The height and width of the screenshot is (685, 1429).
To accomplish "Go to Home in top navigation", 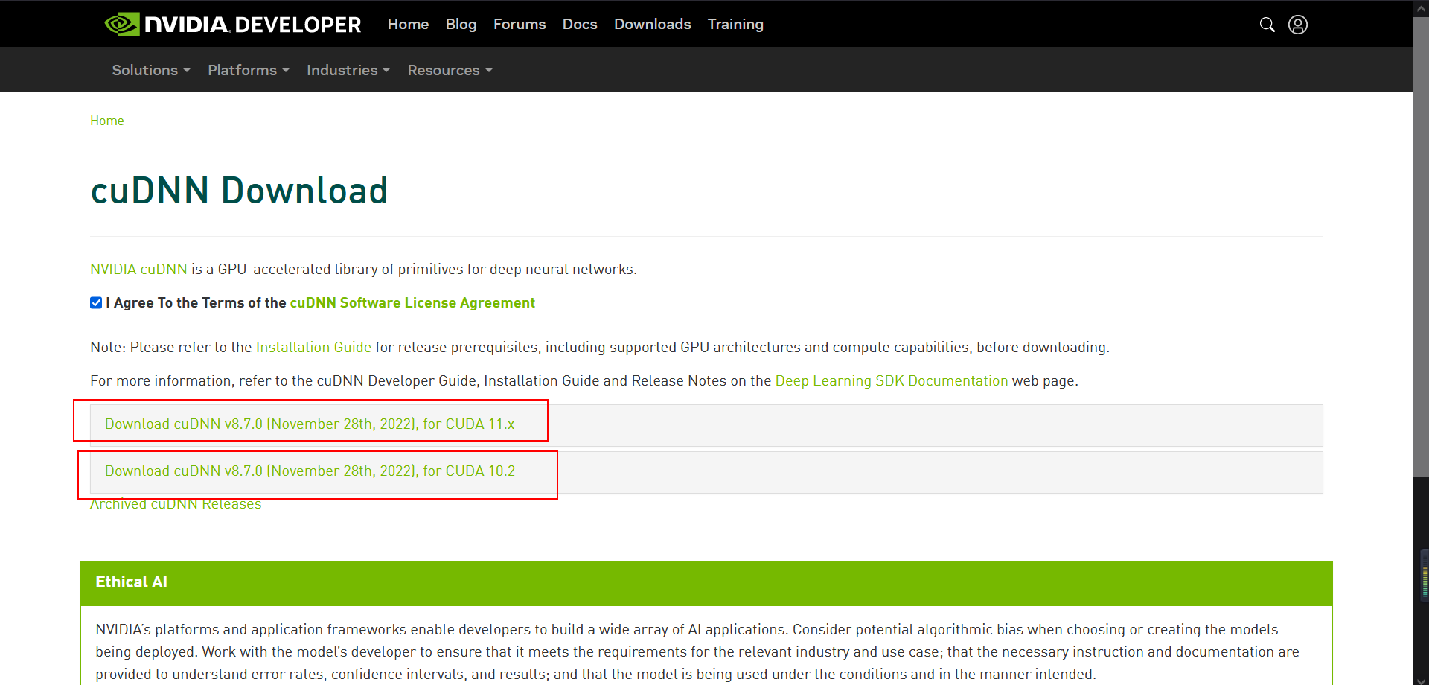I will click(408, 25).
